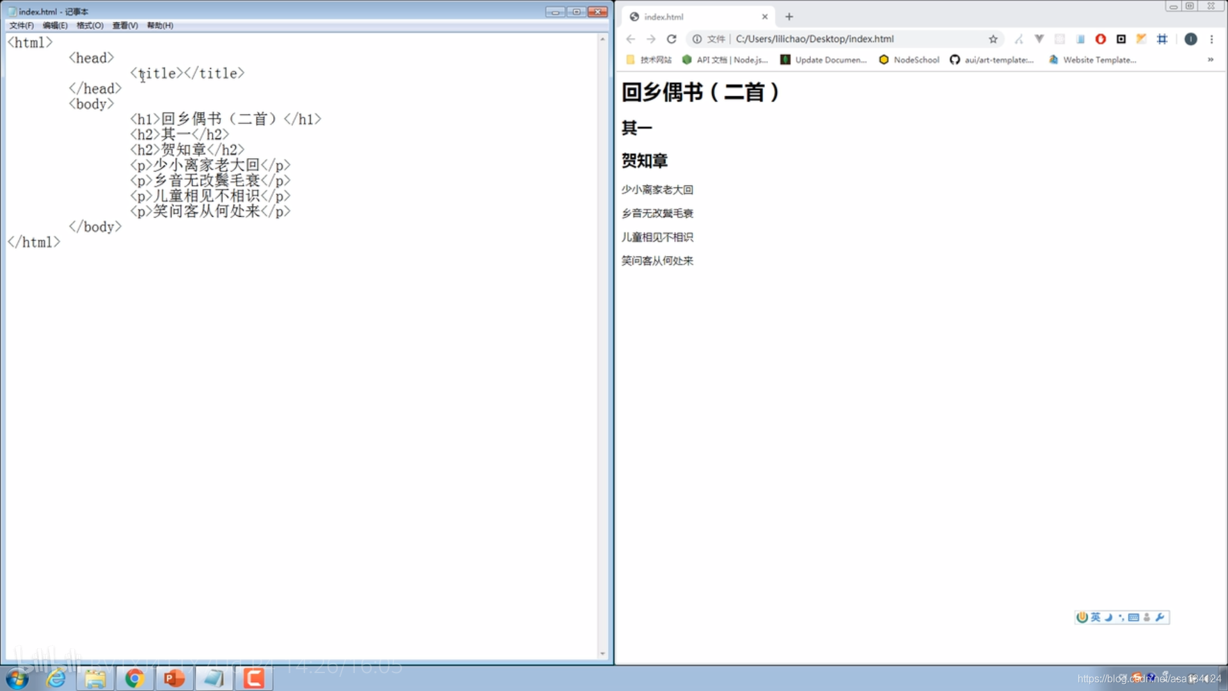This screenshot has width=1228, height=691.
Task: Click the <p>笑问客从何处来</p> code line
Action: 210,211
